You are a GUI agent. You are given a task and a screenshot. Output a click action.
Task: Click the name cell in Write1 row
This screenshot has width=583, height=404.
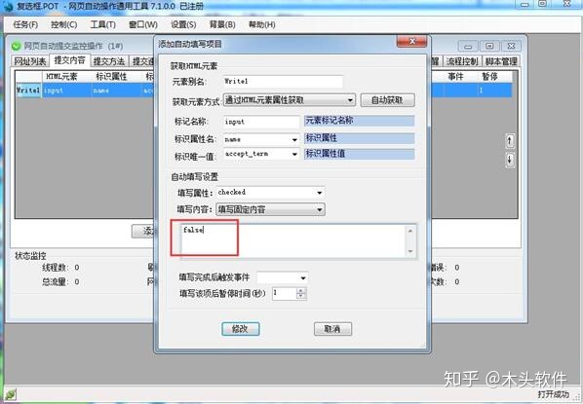[117, 91]
